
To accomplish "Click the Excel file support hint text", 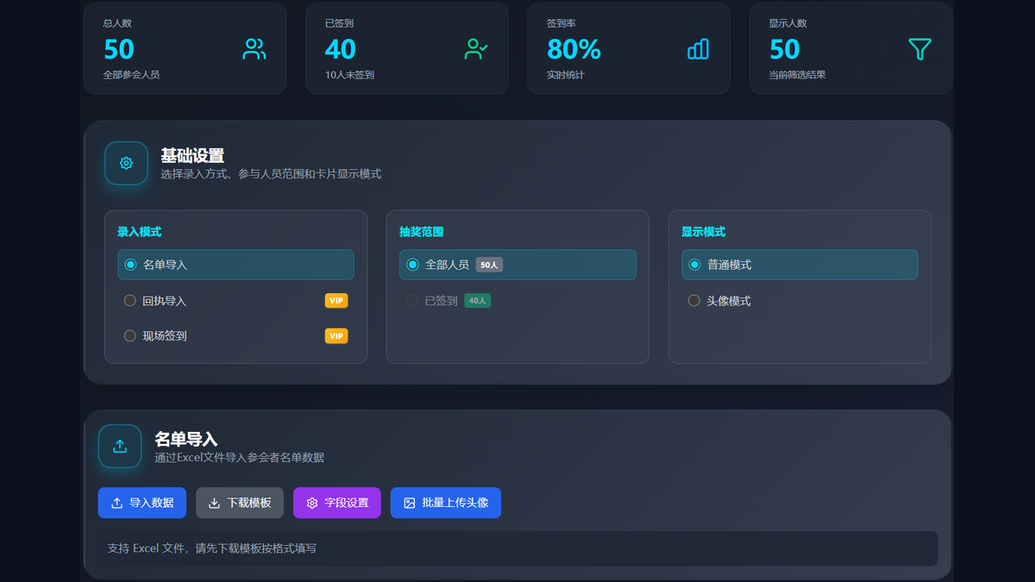I will (x=212, y=548).
